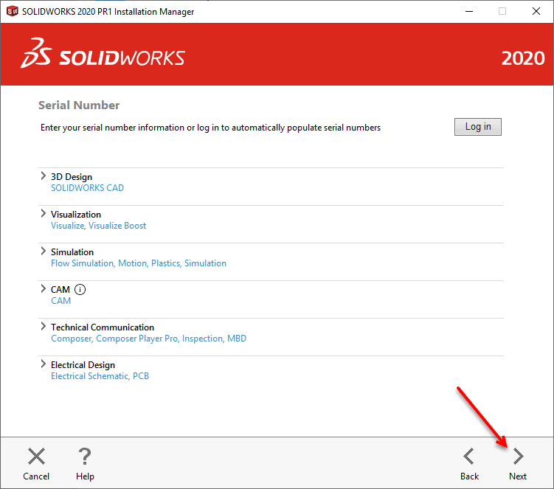Expand the CAM section chevron
The width and height of the screenshot is (554, 489).
click(x=43, y=288)
